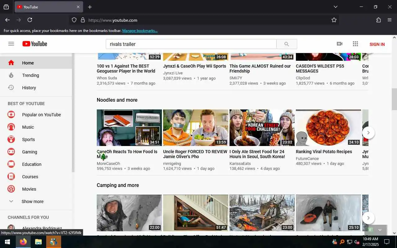
Task: Open Jynxzi & CaseOh Play Wii Sports title
Action: (194, 66)
